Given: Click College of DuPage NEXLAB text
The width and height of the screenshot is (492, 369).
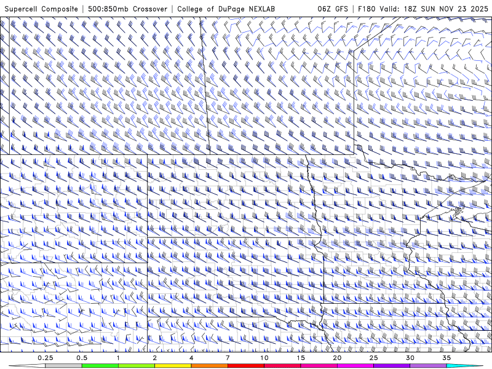Looking at the screenshot, I should click(x=226, y=9).
